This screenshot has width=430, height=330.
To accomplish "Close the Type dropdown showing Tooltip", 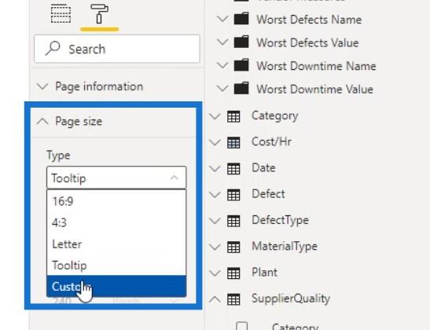I will (x=116, y=178).
